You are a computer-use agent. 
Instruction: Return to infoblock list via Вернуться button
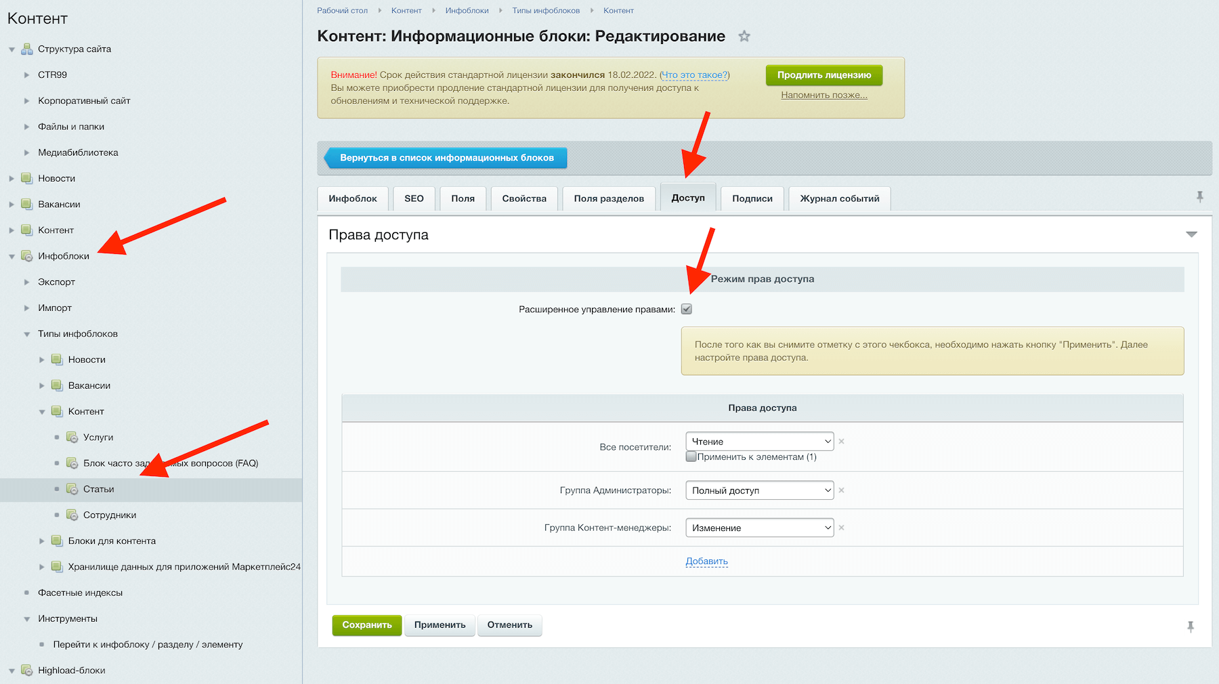coord(446,158)
